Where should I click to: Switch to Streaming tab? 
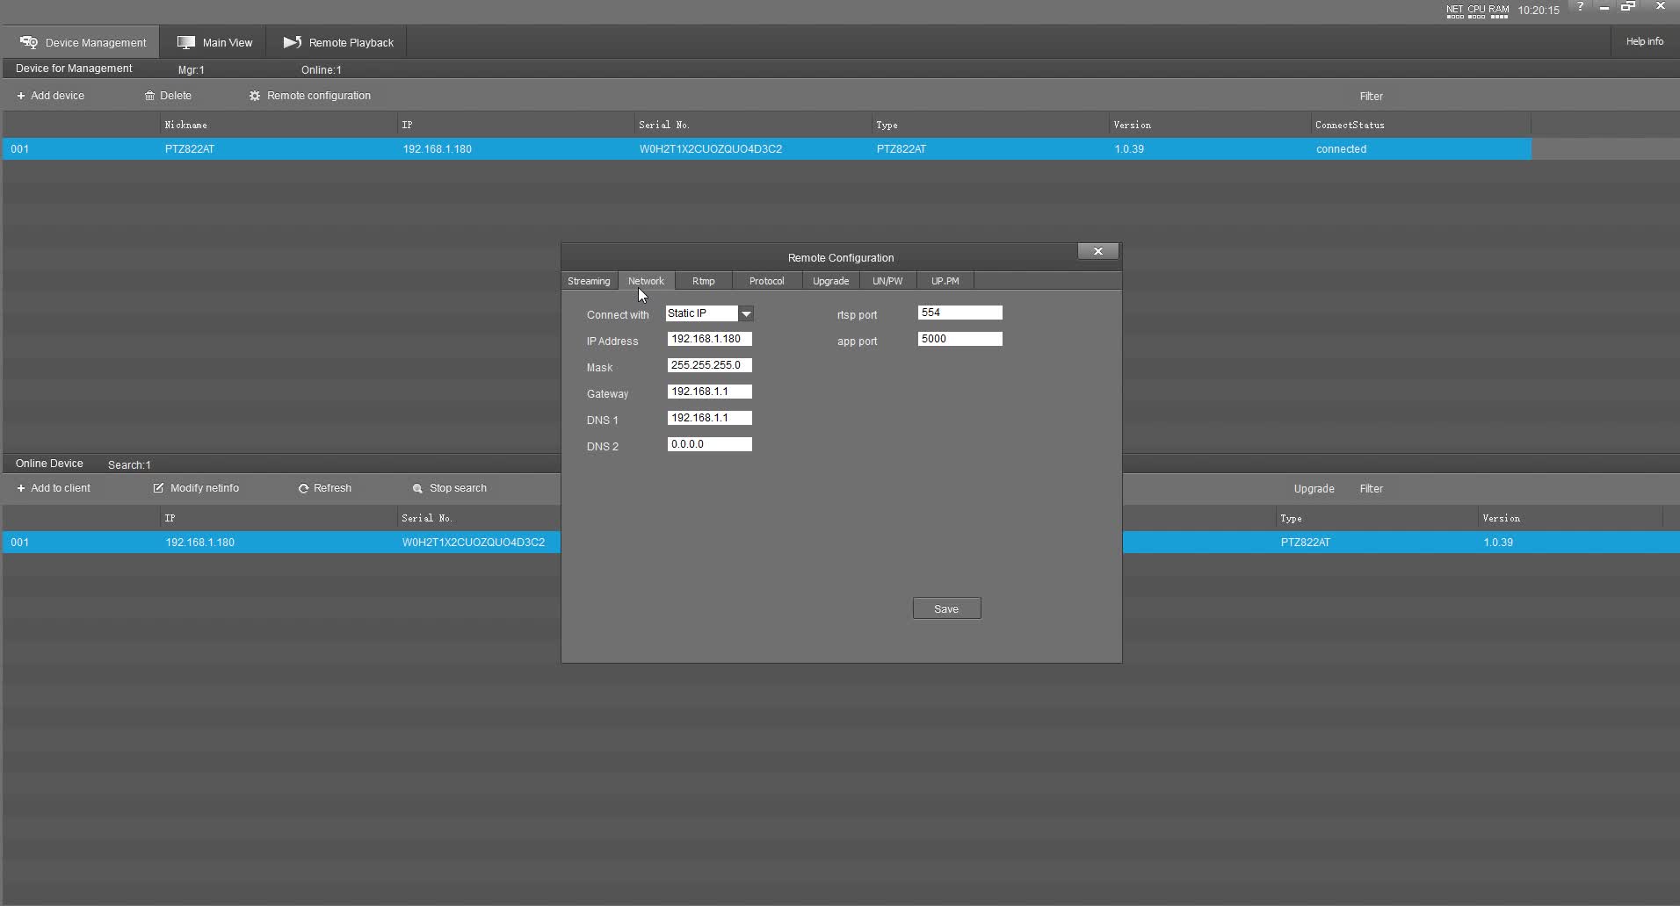coord(589,281)
